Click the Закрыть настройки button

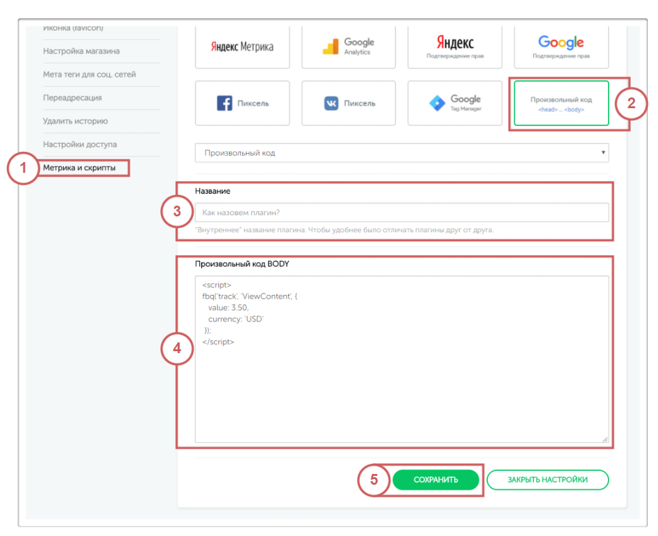[547, 480]
